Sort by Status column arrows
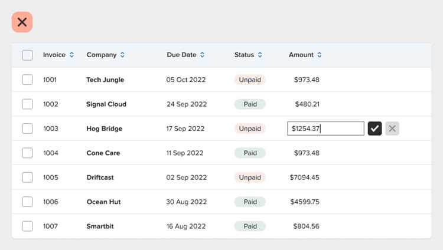This screenshot has width=443, height=250. click(260, 55)
